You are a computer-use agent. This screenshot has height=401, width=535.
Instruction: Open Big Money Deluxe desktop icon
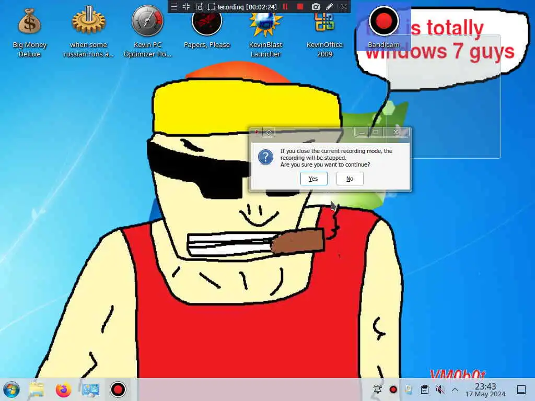tap(29, 32)
